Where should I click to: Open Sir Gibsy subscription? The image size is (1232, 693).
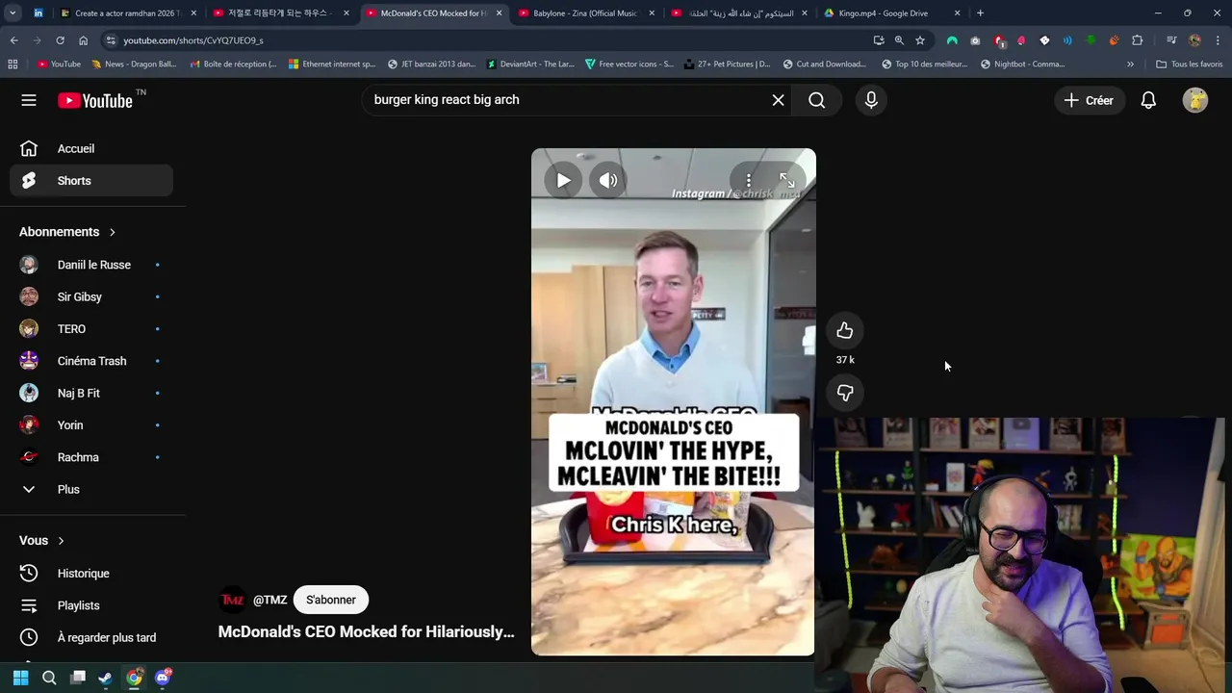point(91,296)
